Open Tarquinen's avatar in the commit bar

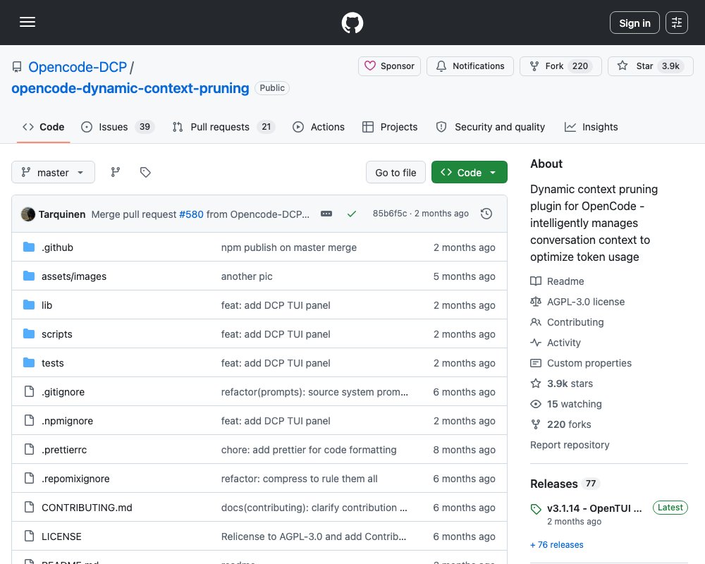28,214
